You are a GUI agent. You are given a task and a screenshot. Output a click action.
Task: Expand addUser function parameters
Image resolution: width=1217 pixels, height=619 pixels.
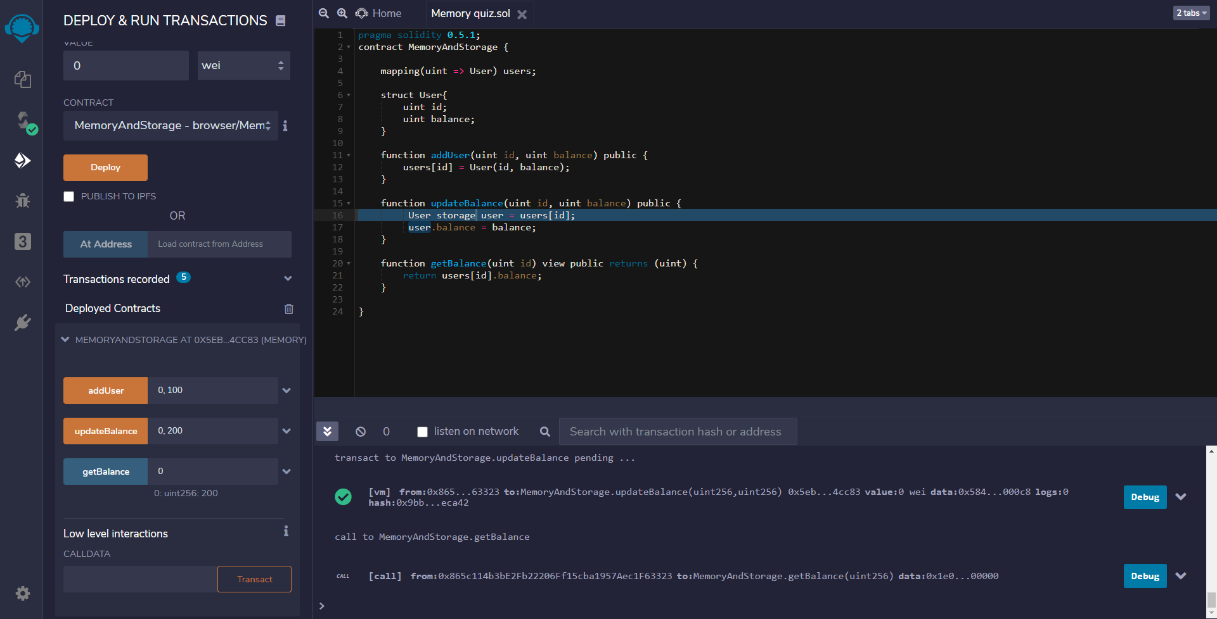(287, 391)
